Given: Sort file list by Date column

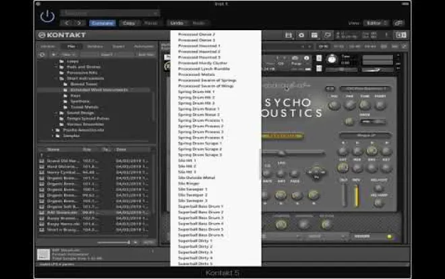Looking at the screenshot, I should pyautogui.click(x=121, y=149).
